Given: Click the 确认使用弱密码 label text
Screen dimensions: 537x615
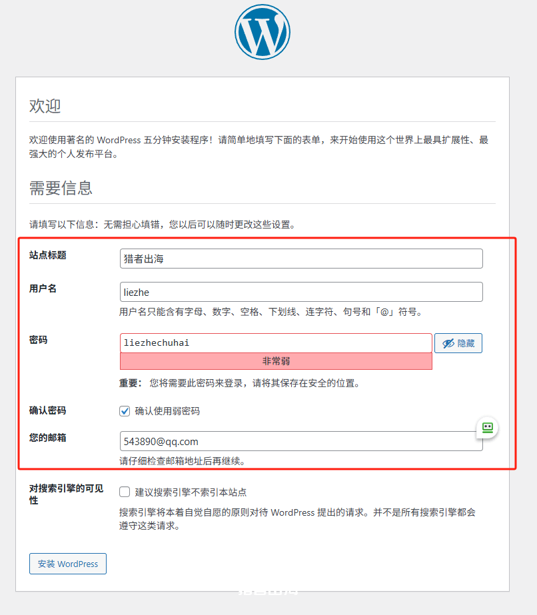Looking at the screenshot, I should point(167,411).
